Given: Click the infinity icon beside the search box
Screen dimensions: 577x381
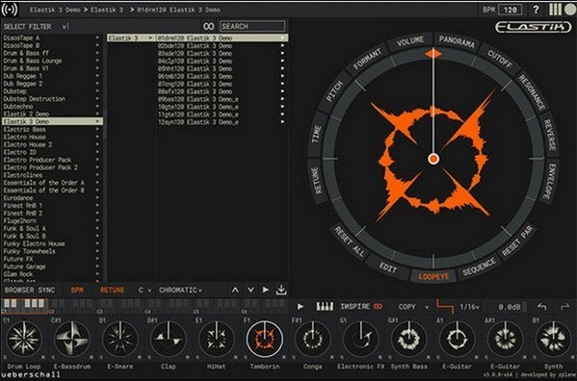Looking at the screenshot, I should point(208,26).
